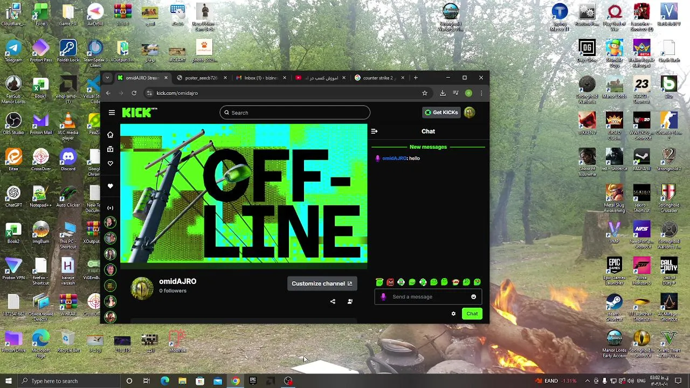
Task: Select the omidAJRO Stream tab
Action: [142, 78]
